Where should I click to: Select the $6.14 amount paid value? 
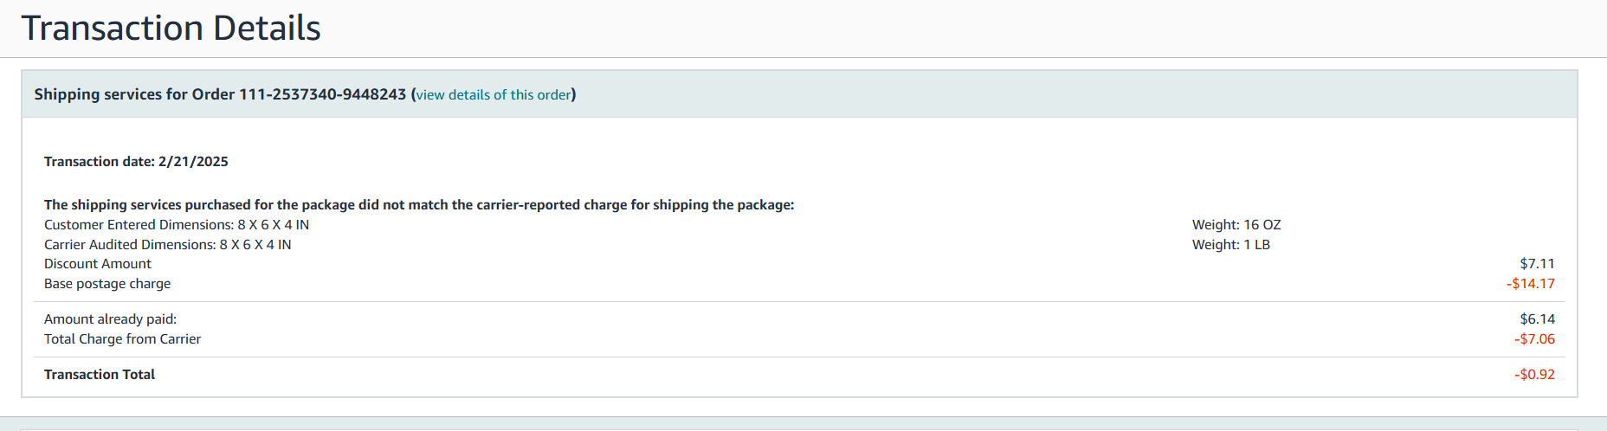1538,319
